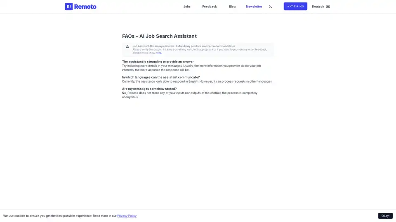Click the FAQs - AI Job Search Assistant heading

coord(159,36)
